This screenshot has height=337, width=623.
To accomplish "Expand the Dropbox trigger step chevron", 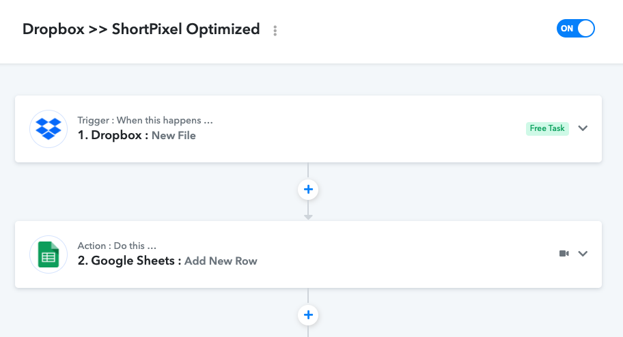I will (x=583, y=128).
